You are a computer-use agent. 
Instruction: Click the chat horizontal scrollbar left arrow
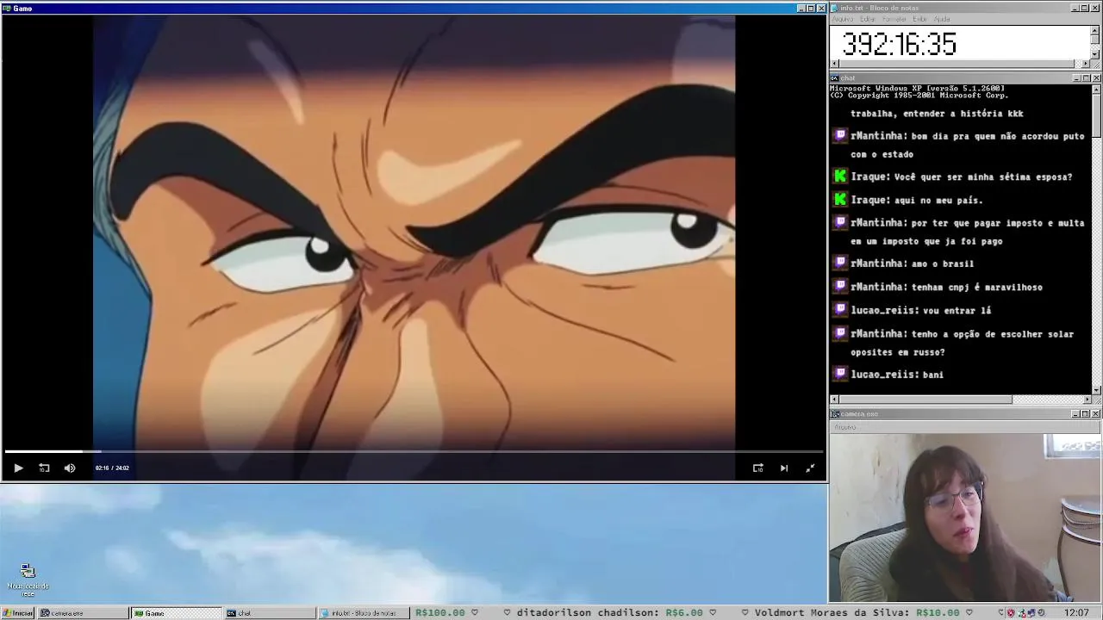tap(835, 400)
